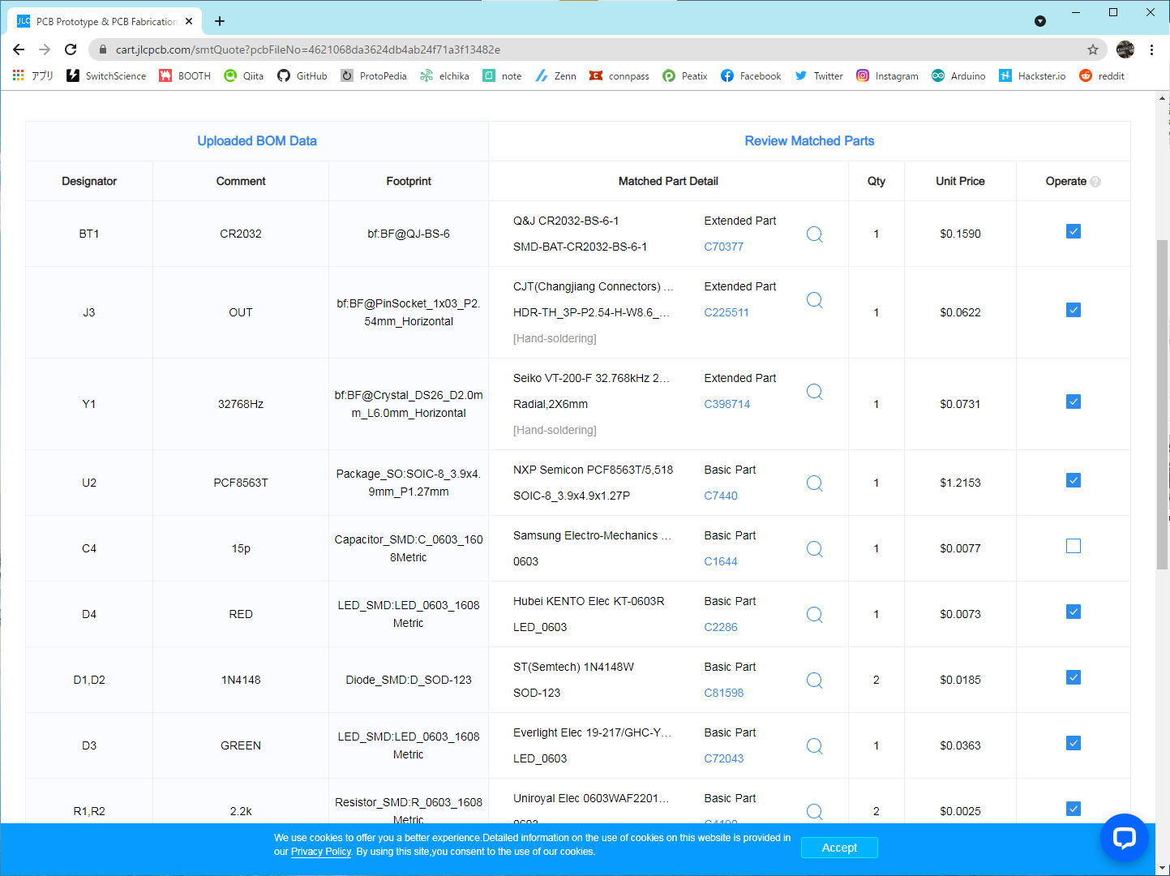This screenshot has width=1170, height=876.
Task: Uncheck the D4 RED part checkbox
Action: tap(1074, 612)
